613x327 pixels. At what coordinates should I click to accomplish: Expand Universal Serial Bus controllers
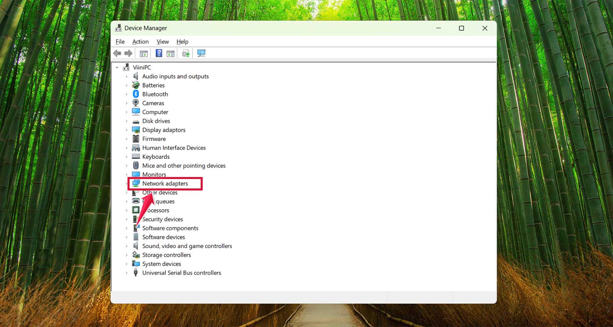pos(126,273)
